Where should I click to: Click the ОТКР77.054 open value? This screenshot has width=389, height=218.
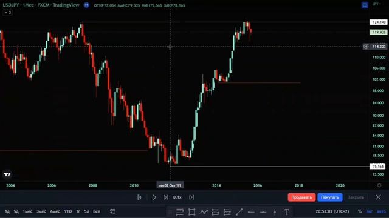click(x=105, y=5)
